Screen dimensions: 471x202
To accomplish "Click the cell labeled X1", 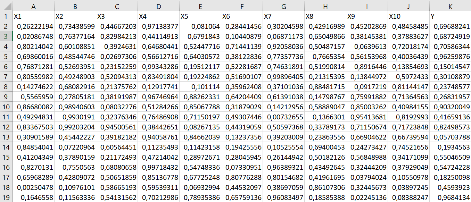I will [x=33, y=16].
